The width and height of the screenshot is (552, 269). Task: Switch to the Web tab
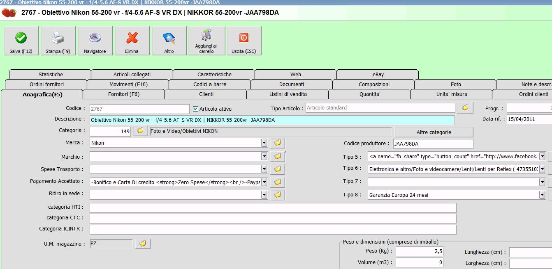[x=296, y=75]
